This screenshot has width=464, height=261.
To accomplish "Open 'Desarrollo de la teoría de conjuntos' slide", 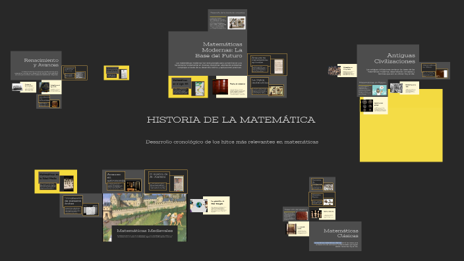I will point(227,20).
